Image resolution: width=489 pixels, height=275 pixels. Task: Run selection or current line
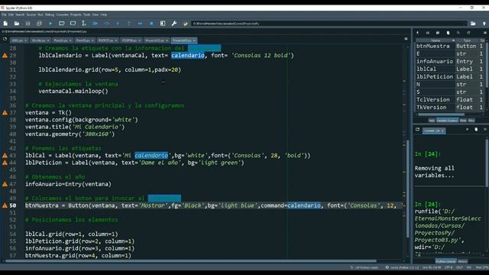coord(83,24)
